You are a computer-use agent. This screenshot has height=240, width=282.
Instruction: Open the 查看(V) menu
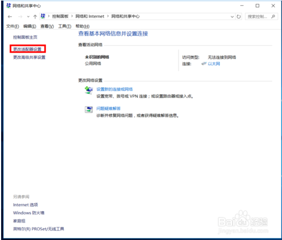tap(47, 27)
